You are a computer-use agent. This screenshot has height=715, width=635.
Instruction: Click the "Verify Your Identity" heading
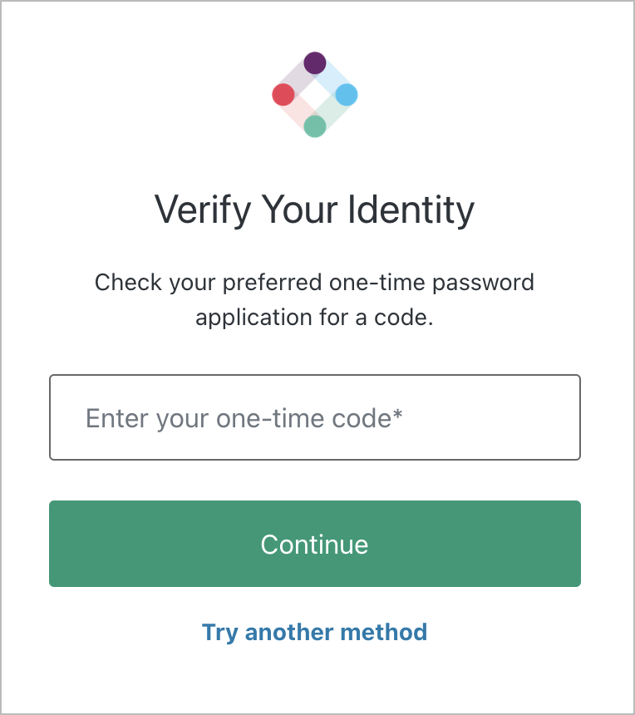314,209
